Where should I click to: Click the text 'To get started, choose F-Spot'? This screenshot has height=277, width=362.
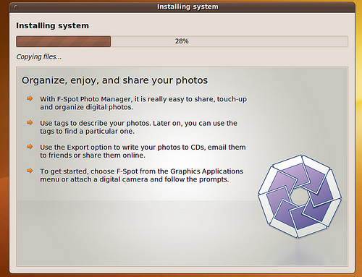tap(89, 171)
